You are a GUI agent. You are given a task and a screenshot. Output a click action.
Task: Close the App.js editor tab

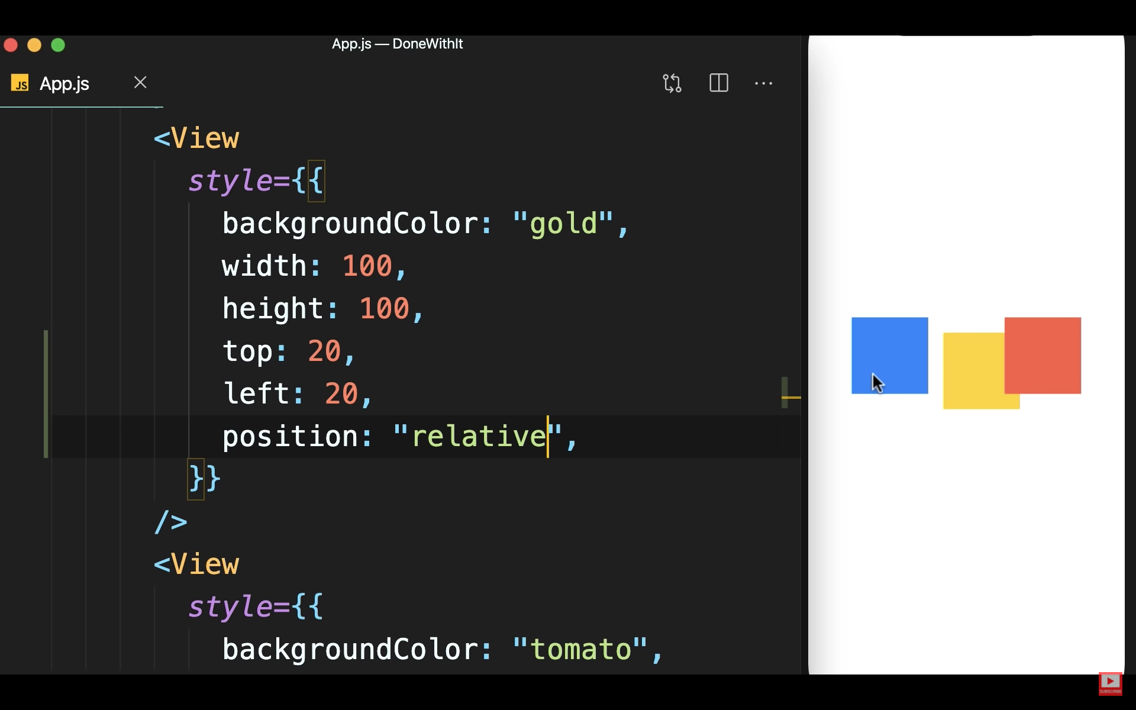click(140, 82)
